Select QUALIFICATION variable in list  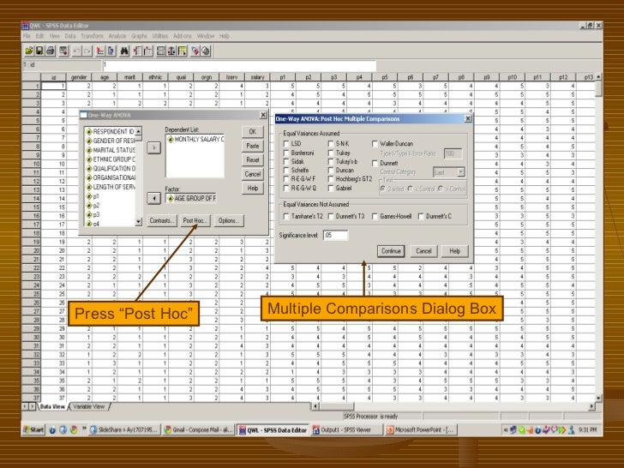click(111, 168)
